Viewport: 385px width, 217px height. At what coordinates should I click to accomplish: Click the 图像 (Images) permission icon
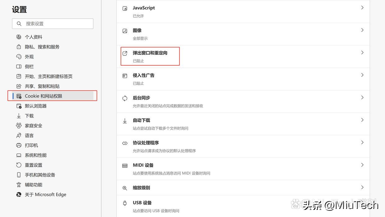point(125,31)
